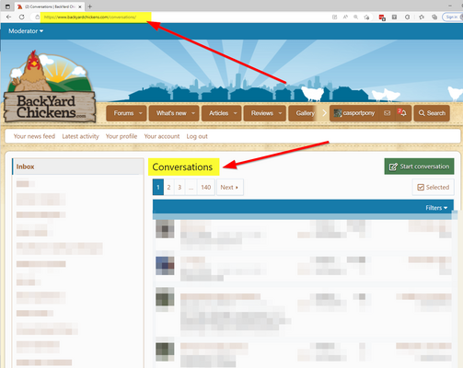Open the Forums navigation tab
463x368 pixels.
tap(123, 113)
